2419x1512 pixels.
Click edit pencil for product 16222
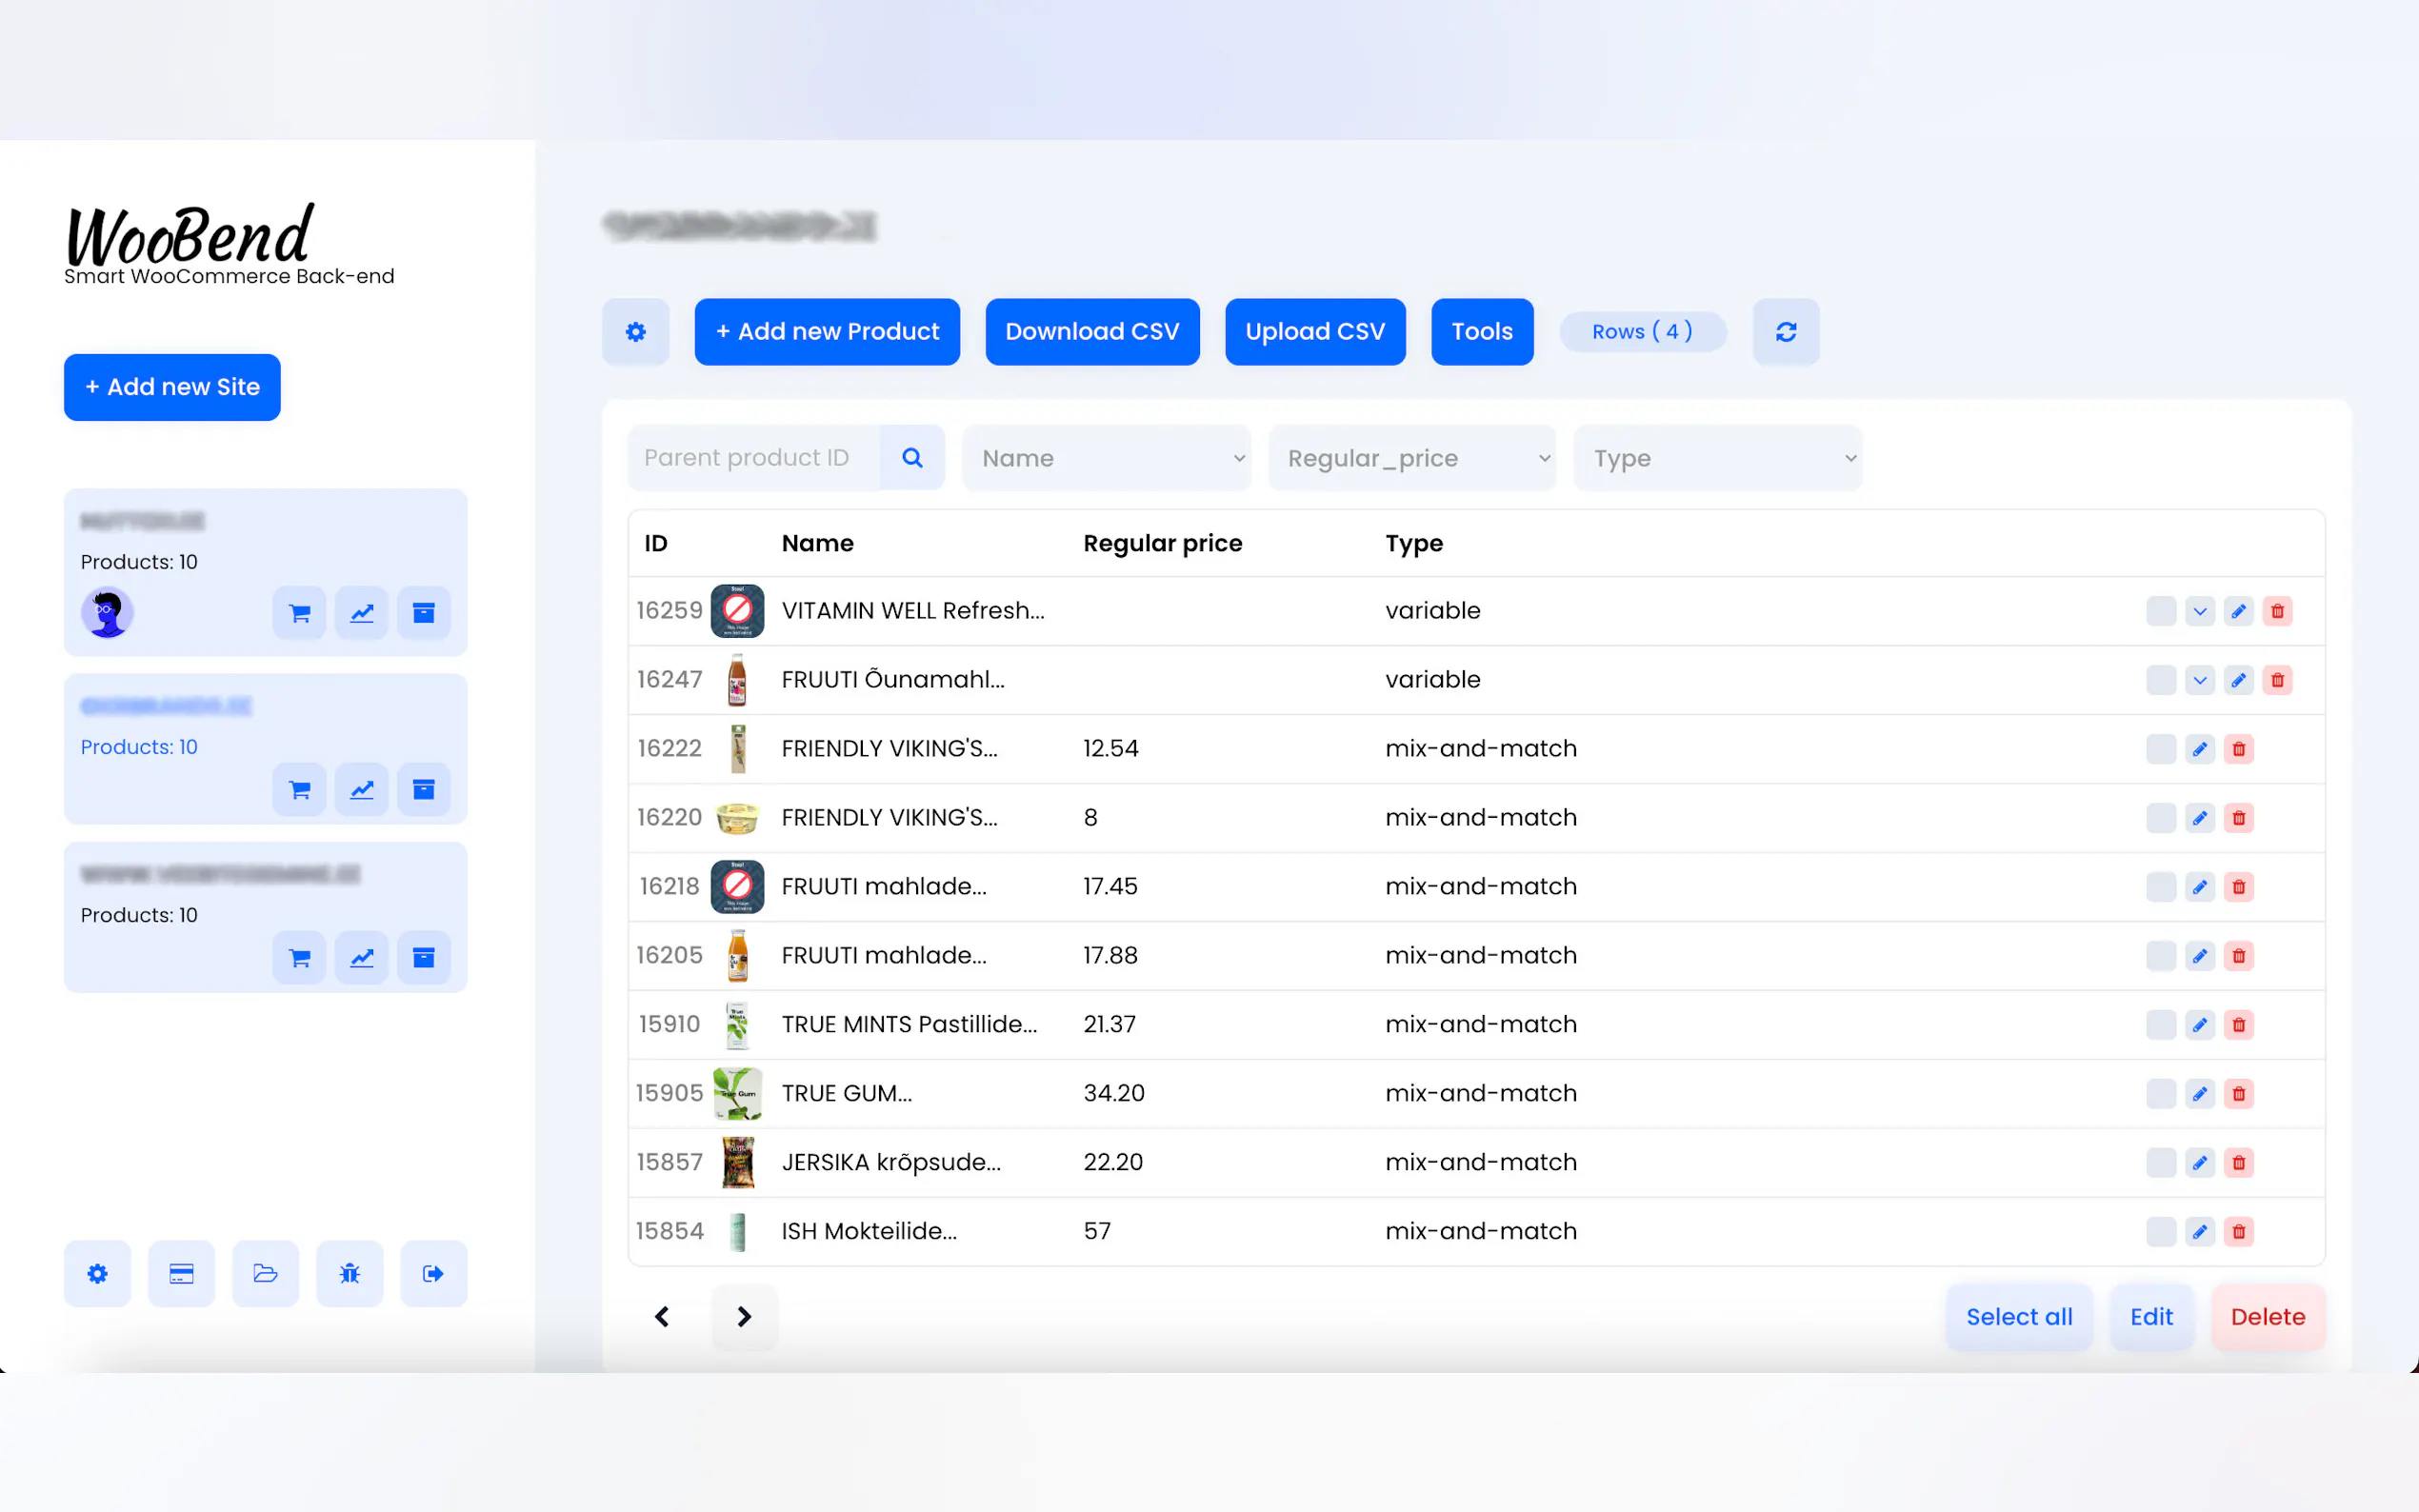point(2199,749)
